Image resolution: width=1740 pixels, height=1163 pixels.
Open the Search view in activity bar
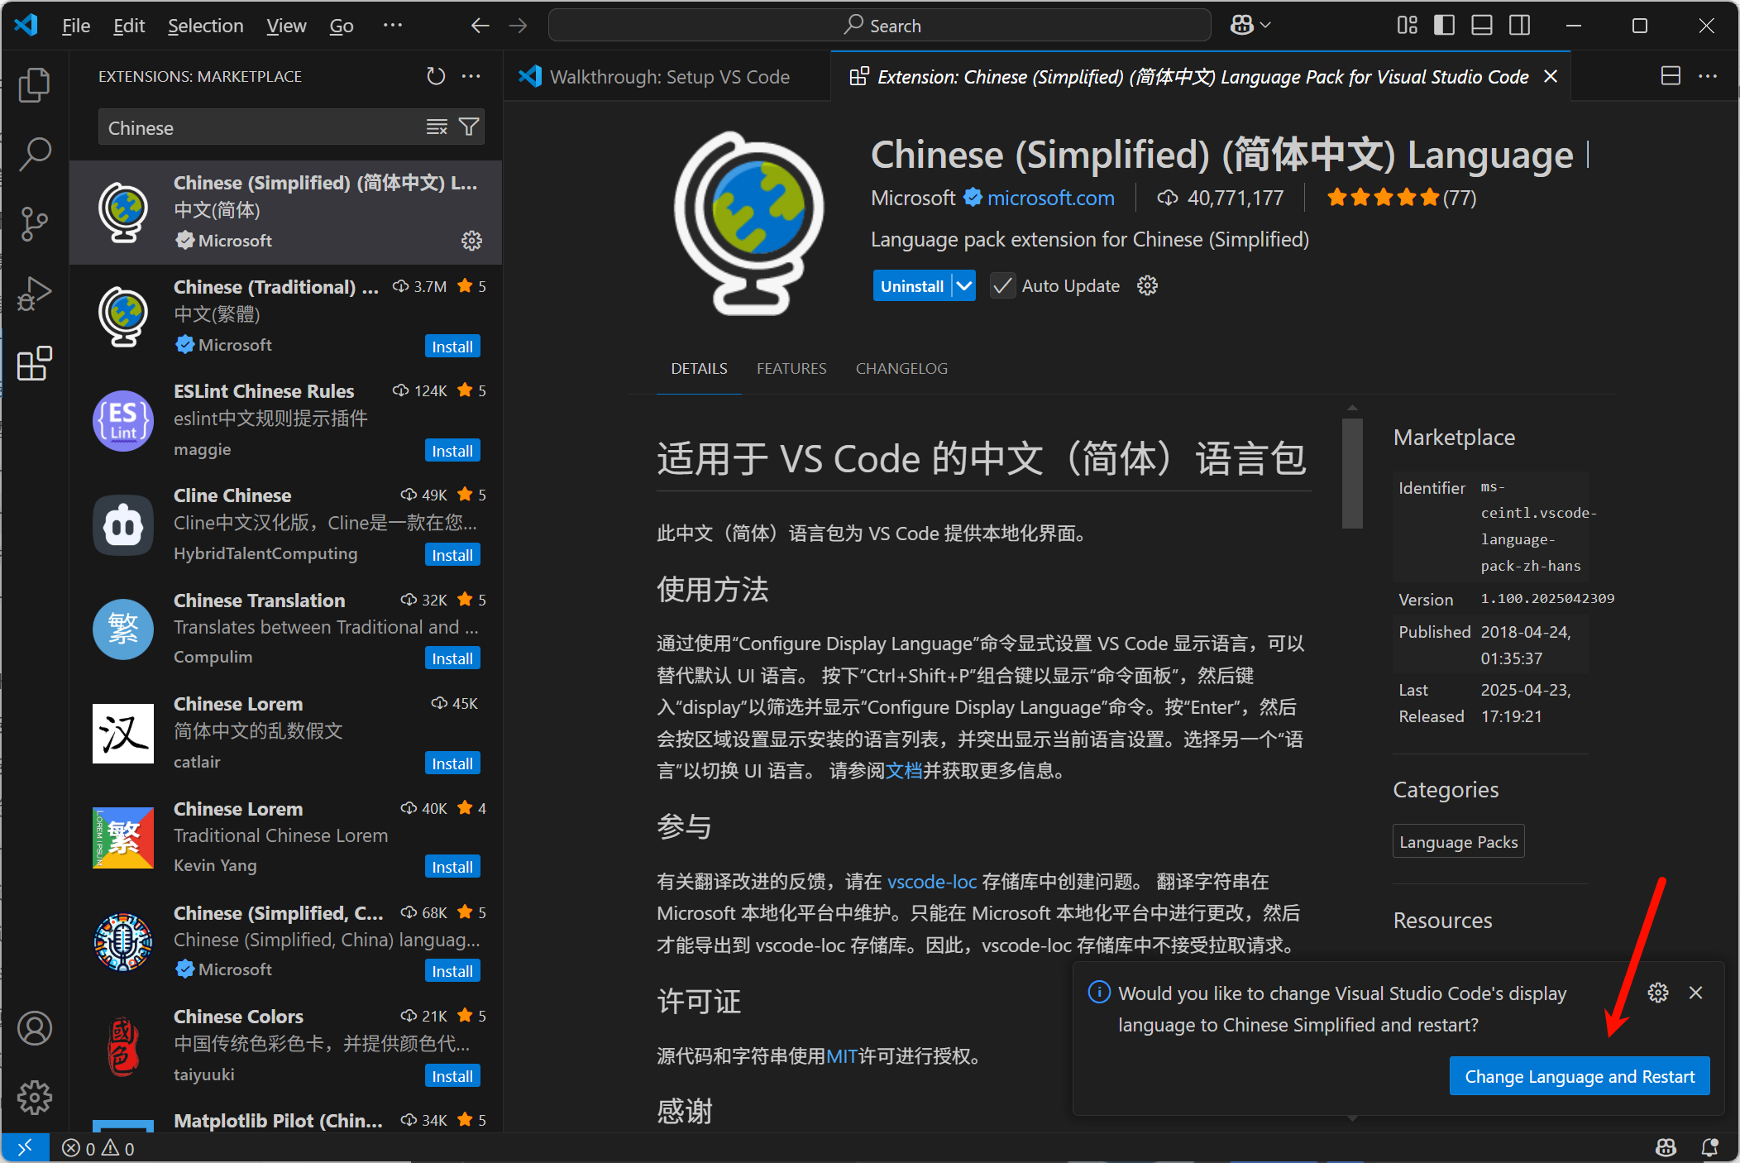pyautogui.click(x=34, y=154)
